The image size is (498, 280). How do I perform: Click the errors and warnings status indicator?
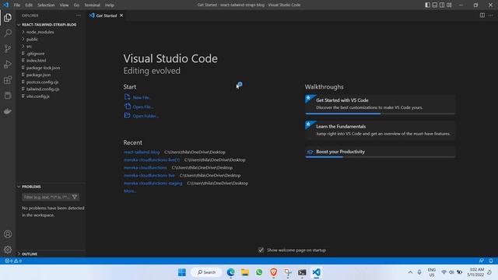[x=13, y=261]
